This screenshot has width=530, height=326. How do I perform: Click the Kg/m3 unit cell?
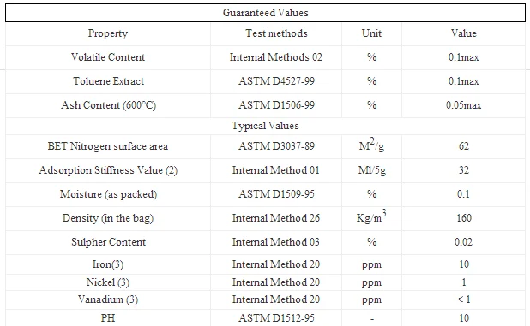click(371, 218)
